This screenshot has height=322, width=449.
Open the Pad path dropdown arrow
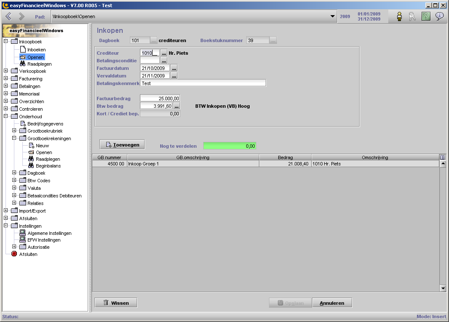point(333,16)
